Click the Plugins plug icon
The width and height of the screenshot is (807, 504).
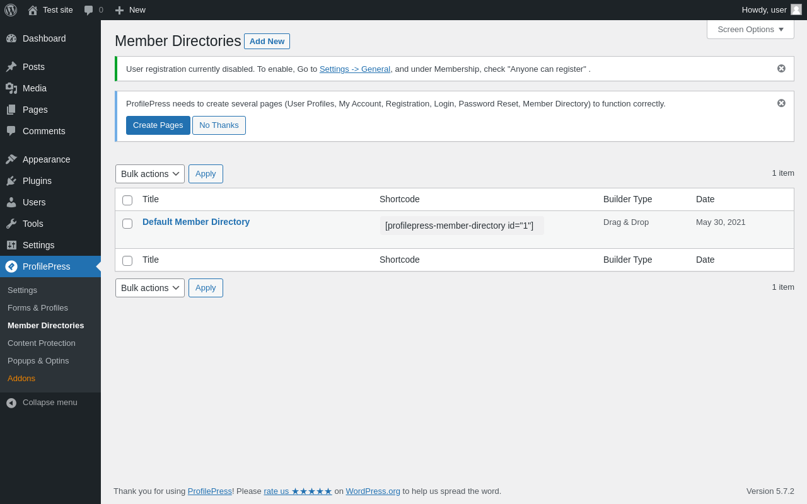click(11, 181)
